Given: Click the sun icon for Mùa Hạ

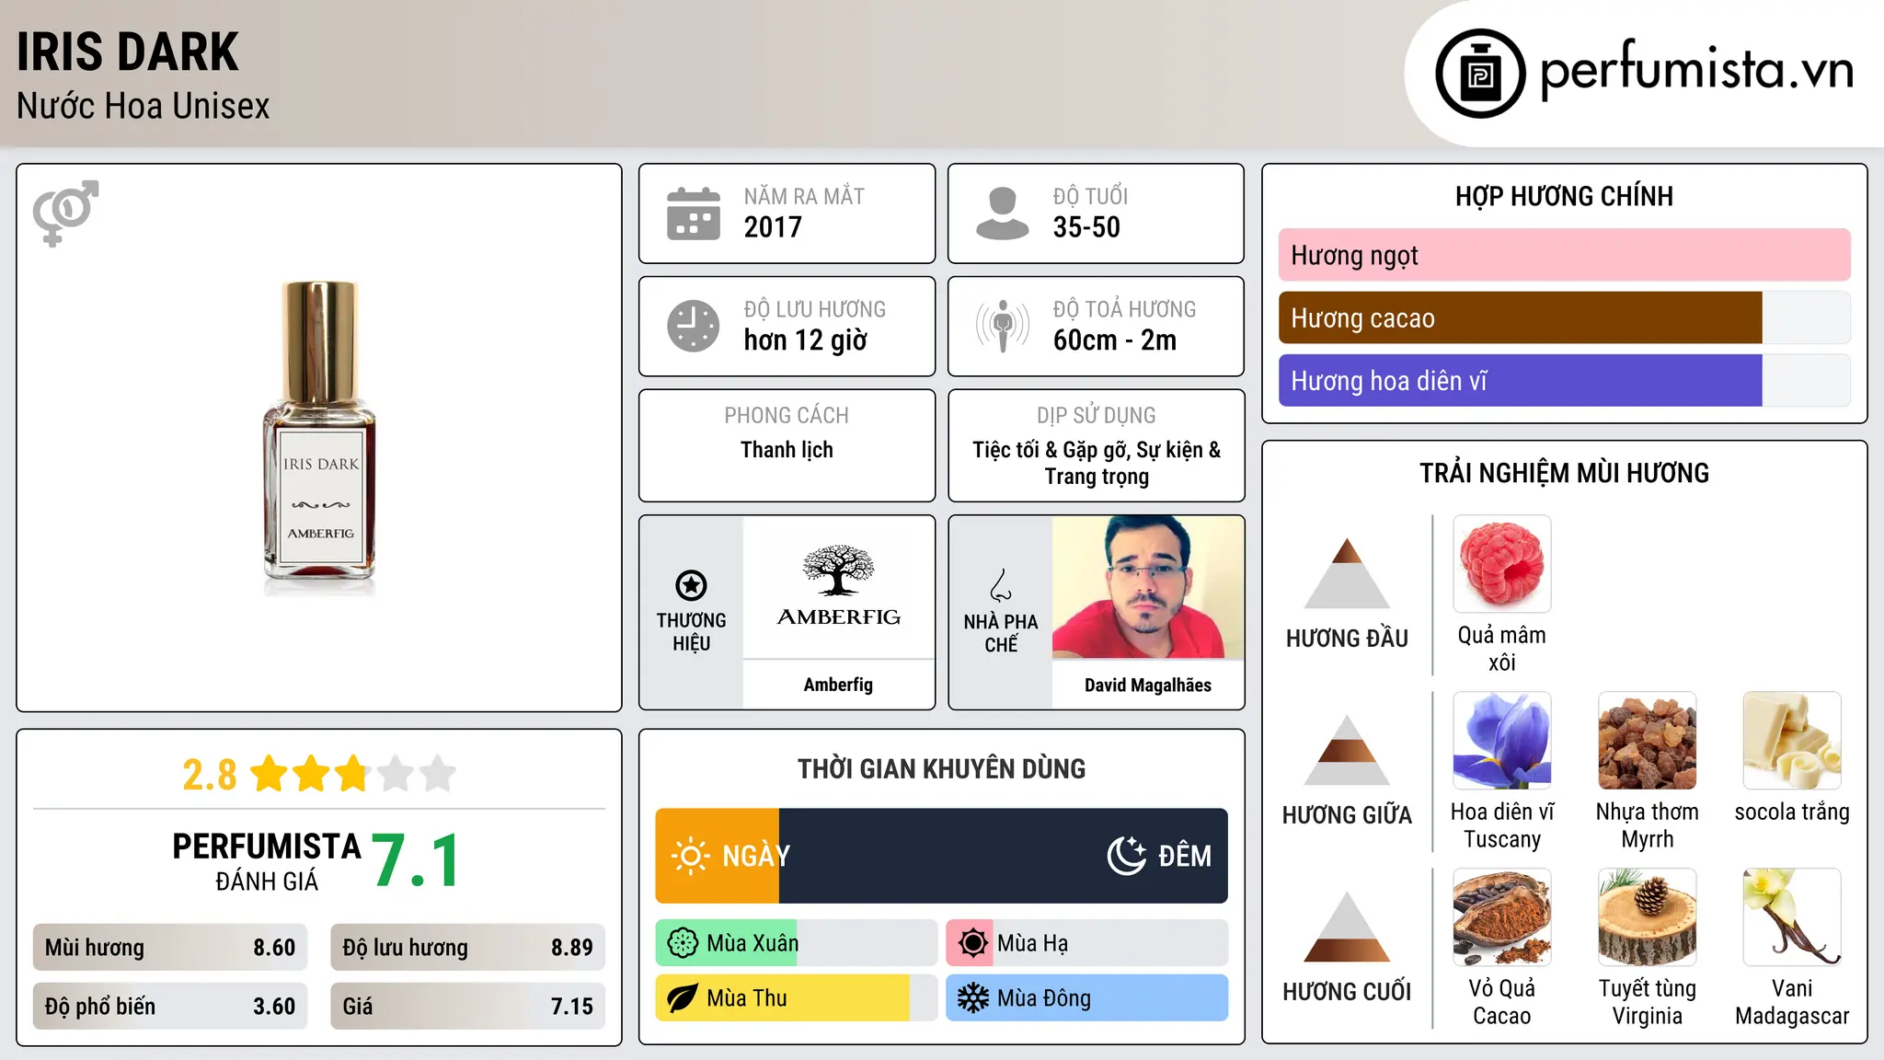Looking at the screenshot, I should click(x=972, y=943).
